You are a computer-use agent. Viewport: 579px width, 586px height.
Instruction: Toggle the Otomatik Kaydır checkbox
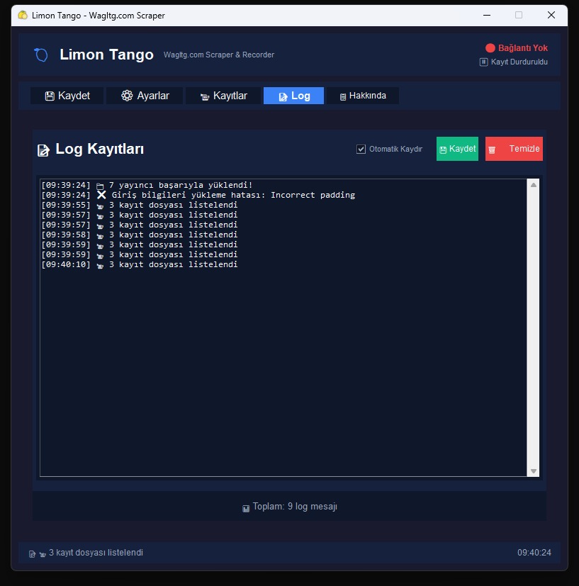click(361, 149)
